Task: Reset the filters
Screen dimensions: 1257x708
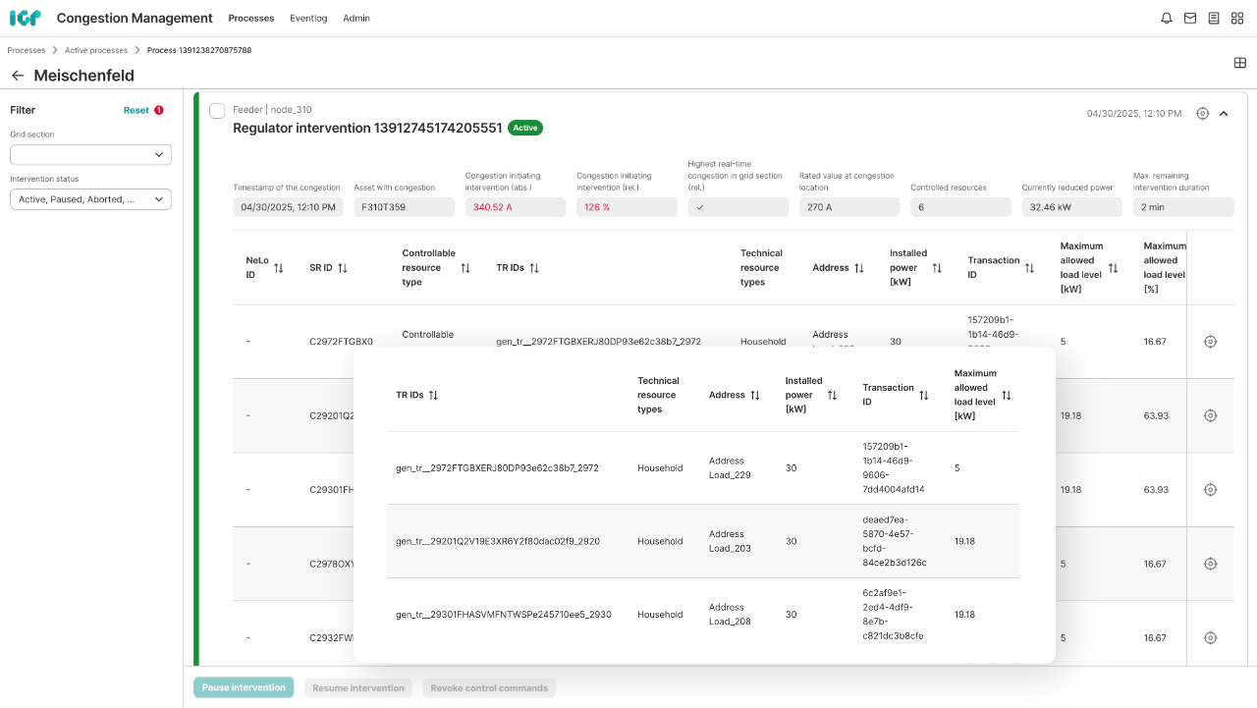Action: click(137, 110)
